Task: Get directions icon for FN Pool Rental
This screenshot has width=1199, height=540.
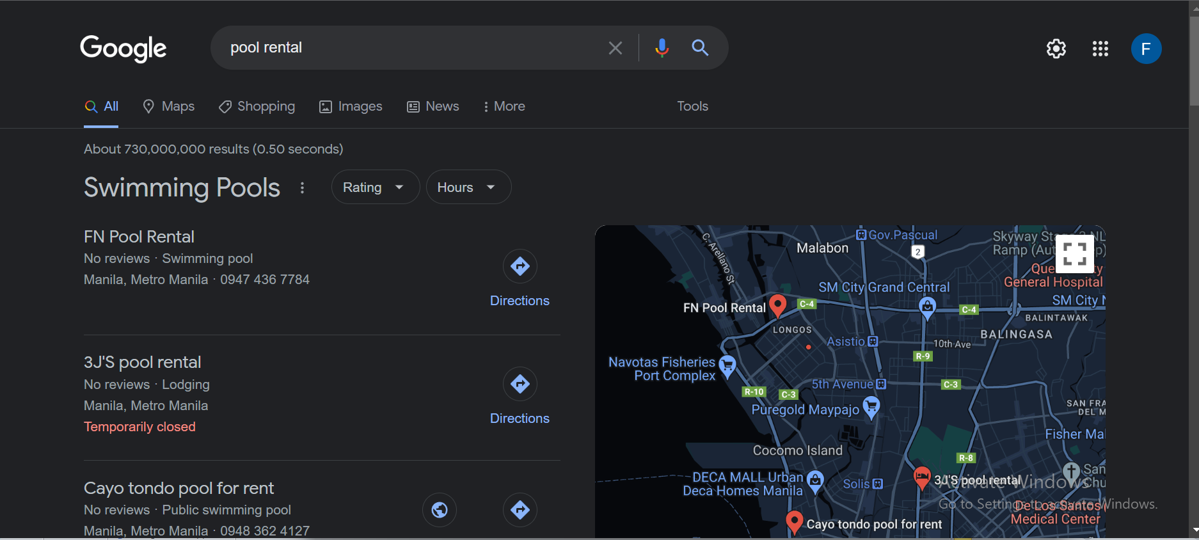Action: [520, 266]
